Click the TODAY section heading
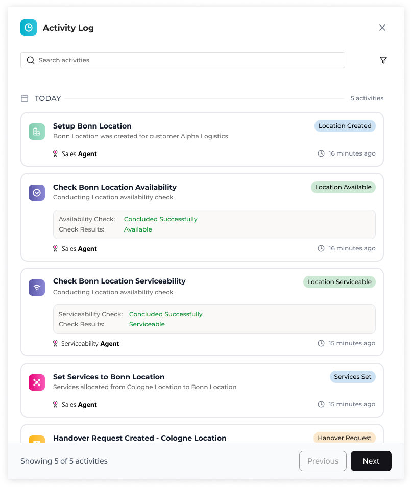This screenshot has height=488, width=412. click(47, 98)
